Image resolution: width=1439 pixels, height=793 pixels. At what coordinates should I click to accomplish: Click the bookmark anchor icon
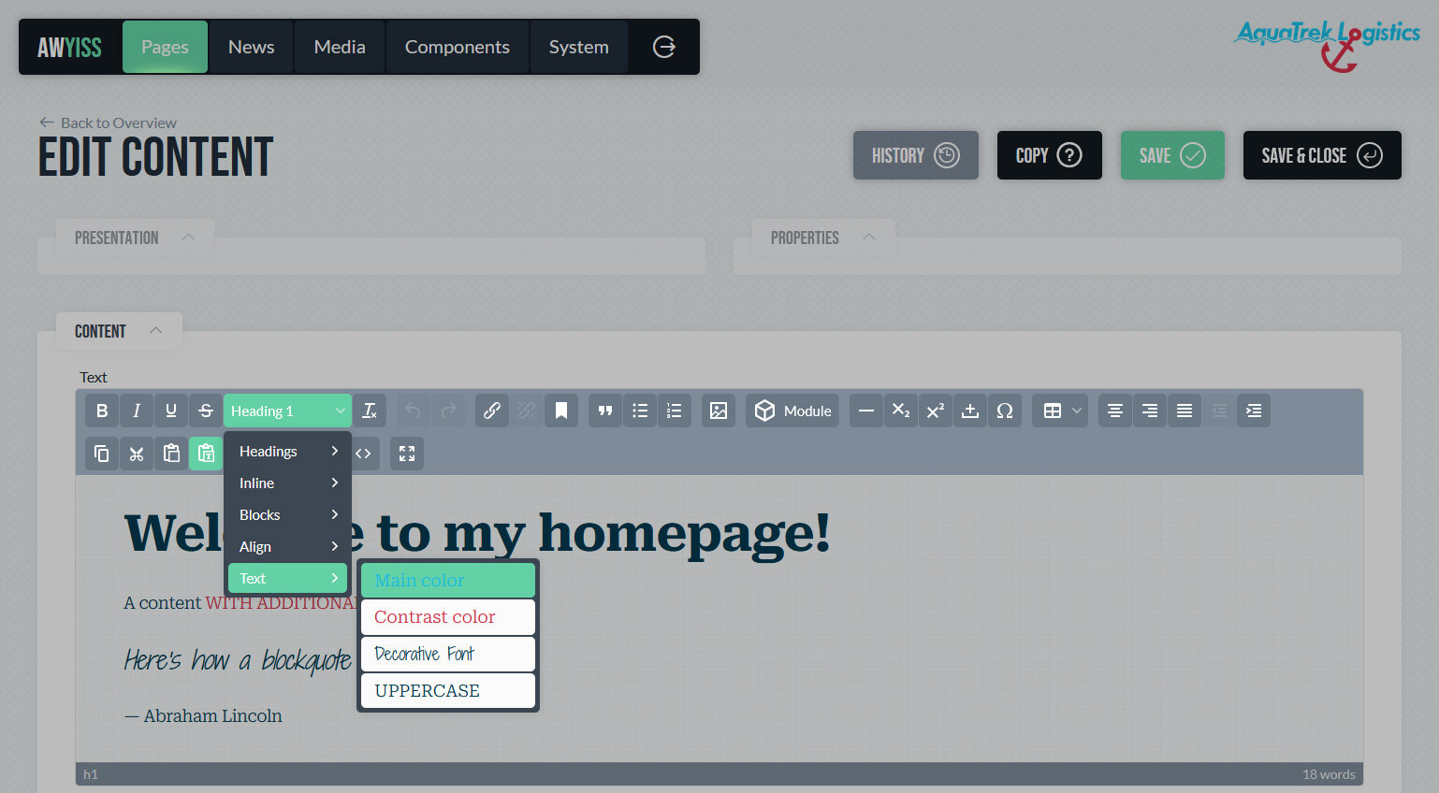click(561, 411)
